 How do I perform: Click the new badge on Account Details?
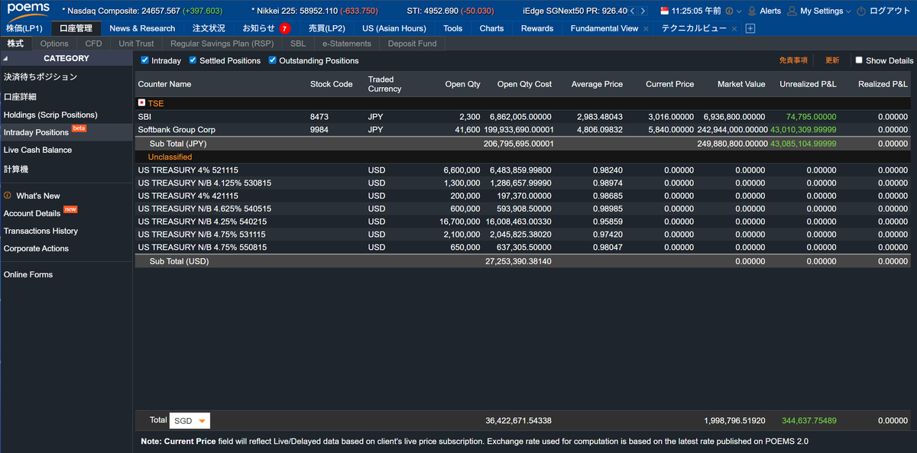70,209
